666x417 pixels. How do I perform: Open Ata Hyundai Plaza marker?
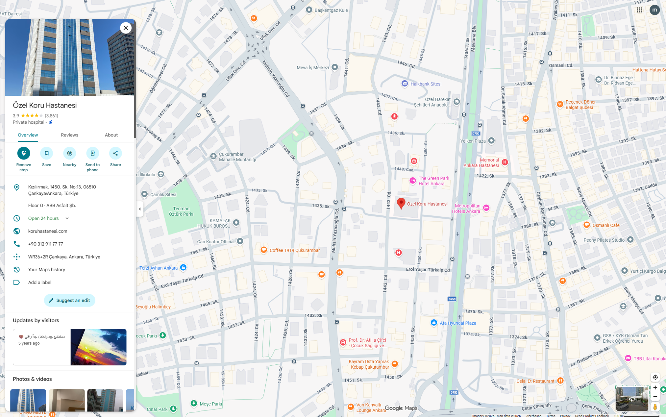tap(433, 323)
